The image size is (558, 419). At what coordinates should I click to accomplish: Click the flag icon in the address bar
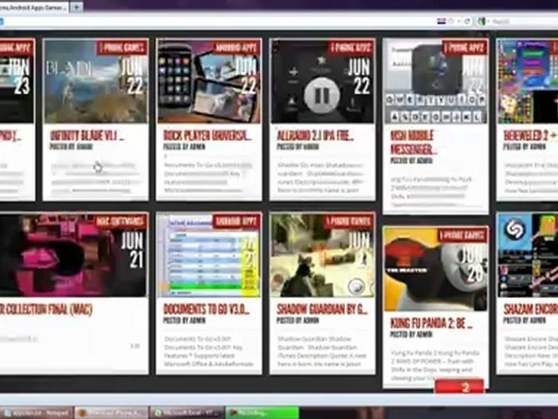pos(441,22)
